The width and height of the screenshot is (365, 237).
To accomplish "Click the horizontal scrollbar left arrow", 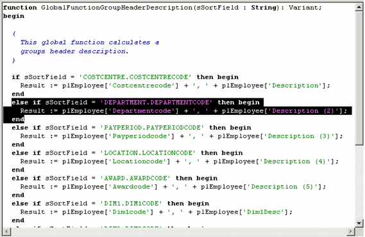I will tap(7, 232).
